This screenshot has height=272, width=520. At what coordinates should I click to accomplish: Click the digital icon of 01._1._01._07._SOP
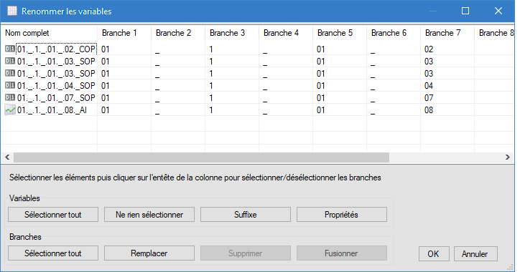10,98
